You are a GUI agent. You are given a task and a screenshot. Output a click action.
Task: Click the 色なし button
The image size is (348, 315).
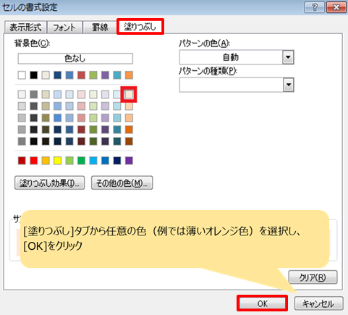[x=75, y=59]
